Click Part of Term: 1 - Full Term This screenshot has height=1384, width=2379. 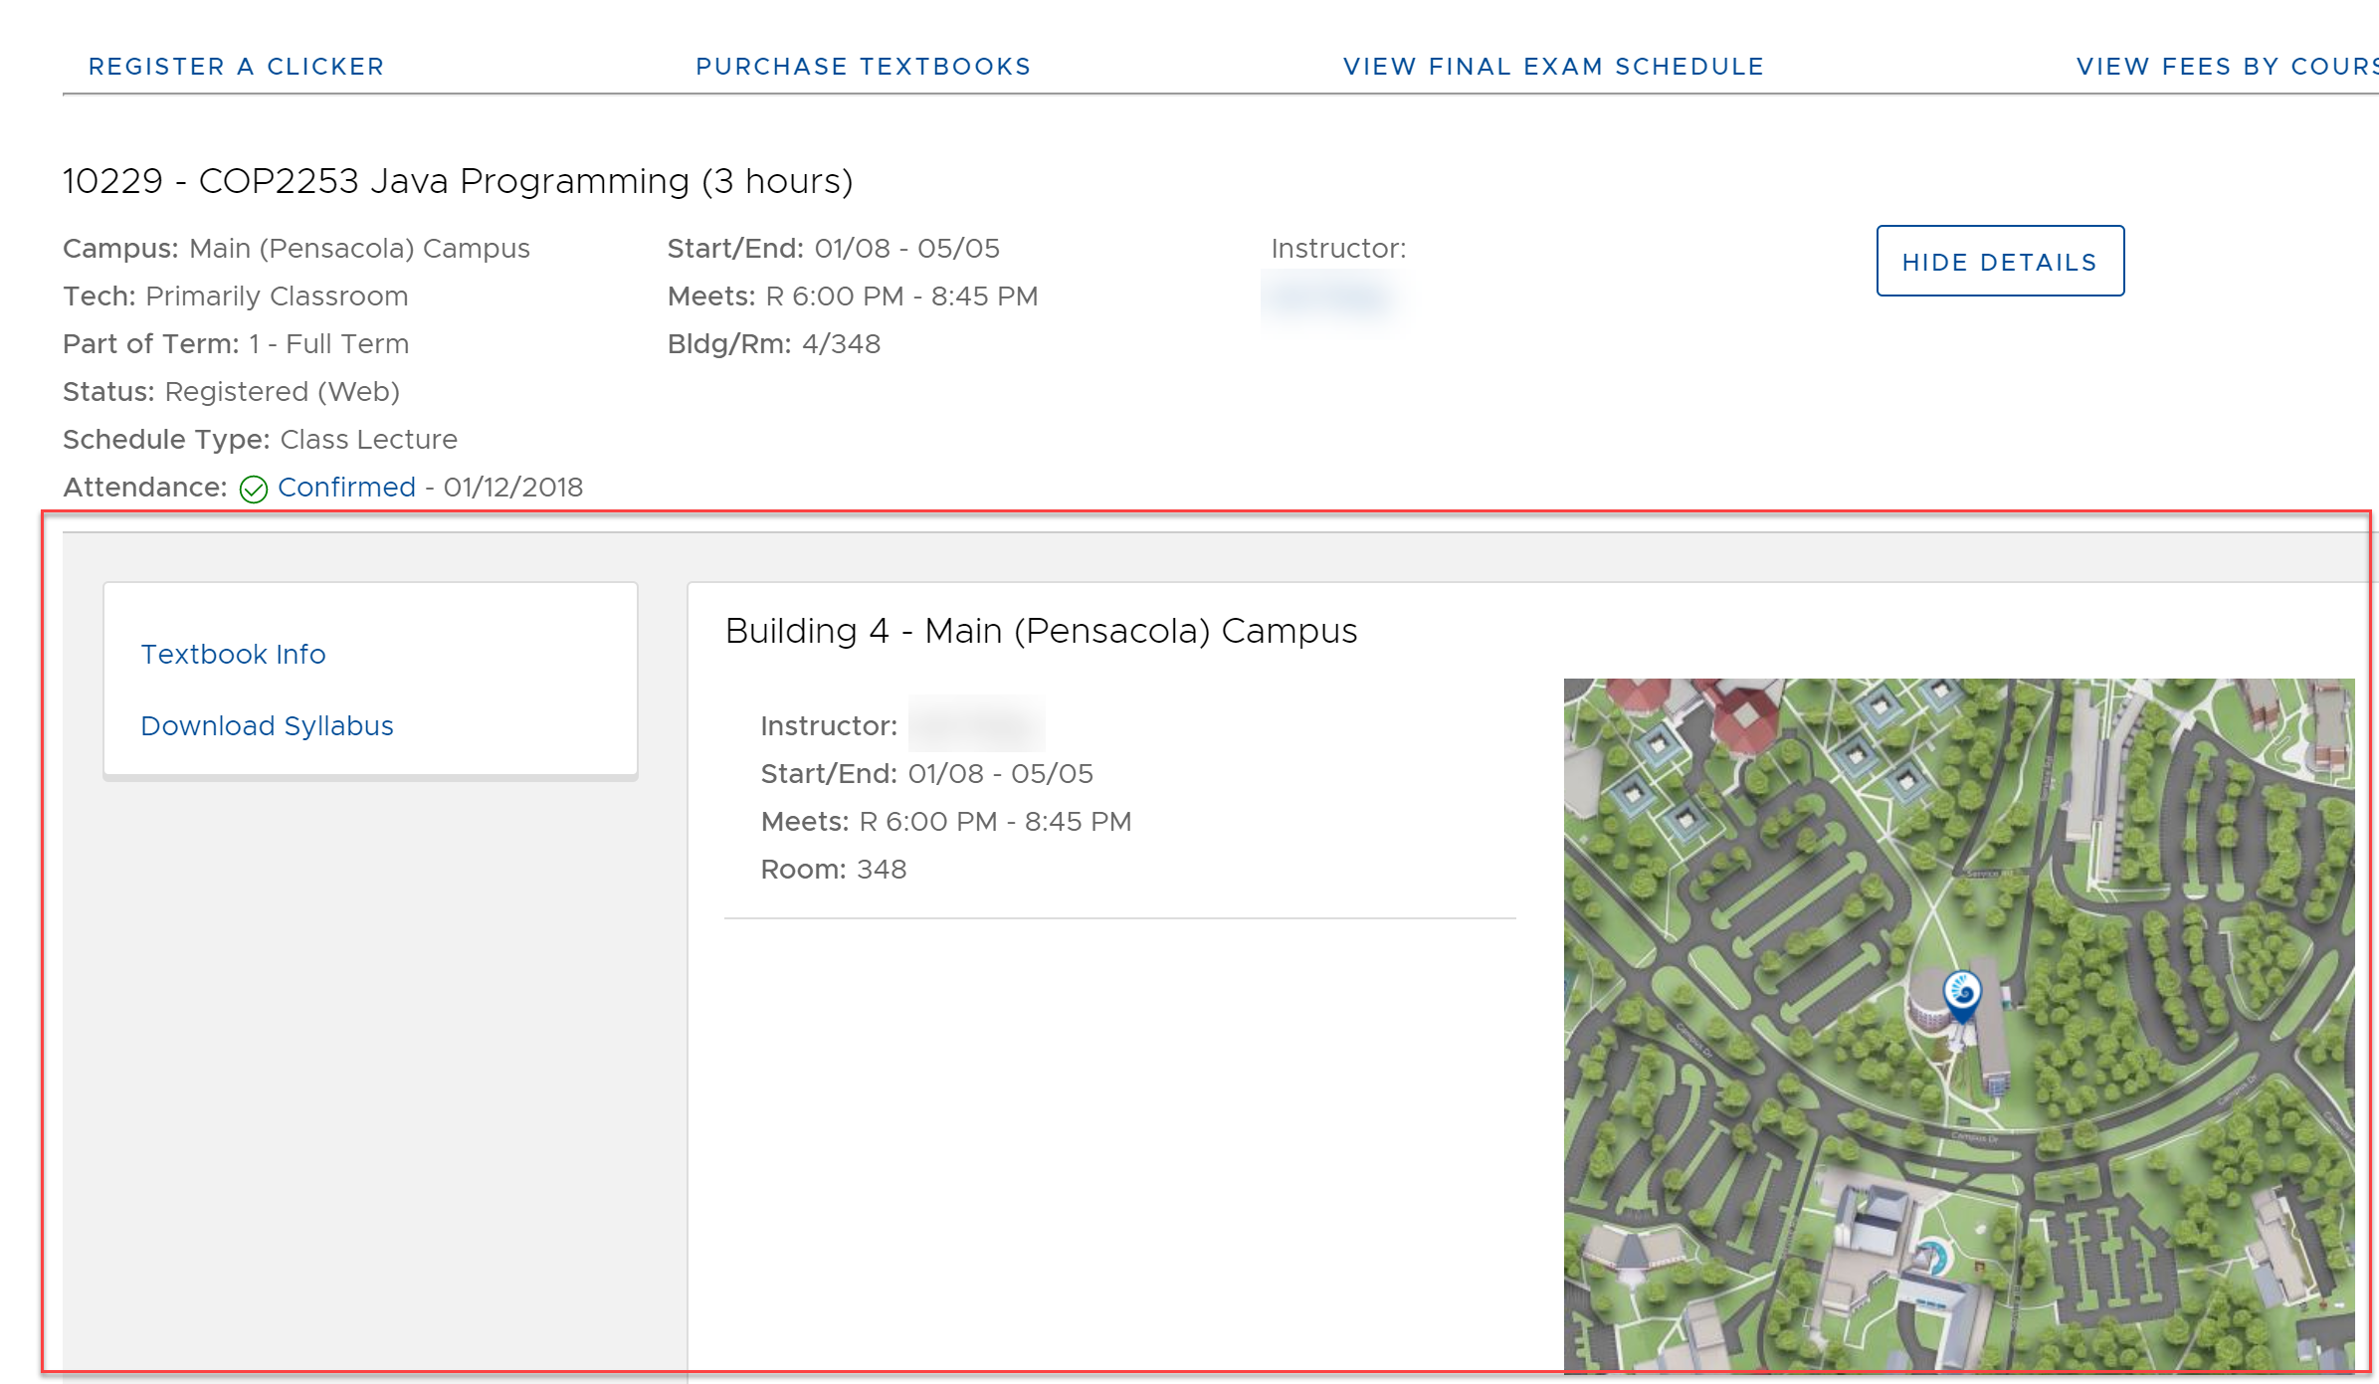coord(236,344)
